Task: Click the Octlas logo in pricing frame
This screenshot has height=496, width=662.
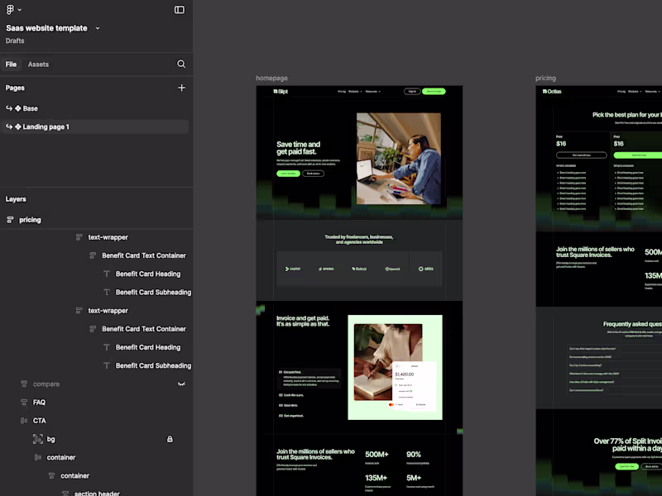Action: tap(552, 92)
